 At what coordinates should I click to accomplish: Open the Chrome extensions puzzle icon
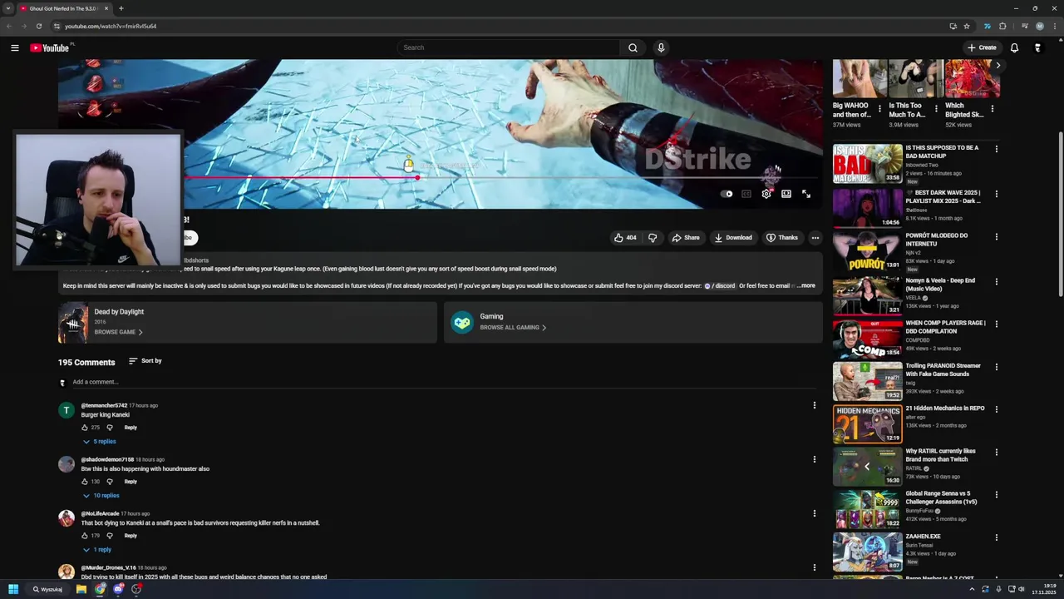pos(1002,26)
